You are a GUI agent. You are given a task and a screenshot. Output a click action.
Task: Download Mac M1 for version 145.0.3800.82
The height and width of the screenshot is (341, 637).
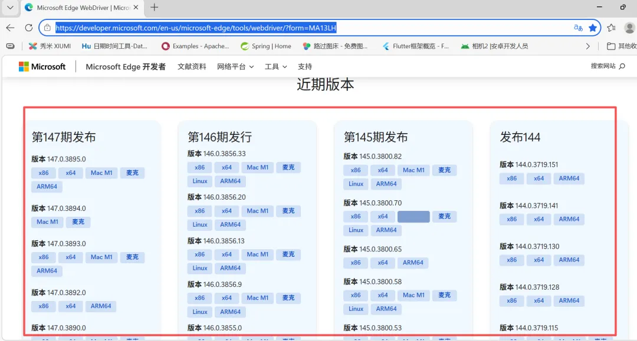tap(413, 170)
